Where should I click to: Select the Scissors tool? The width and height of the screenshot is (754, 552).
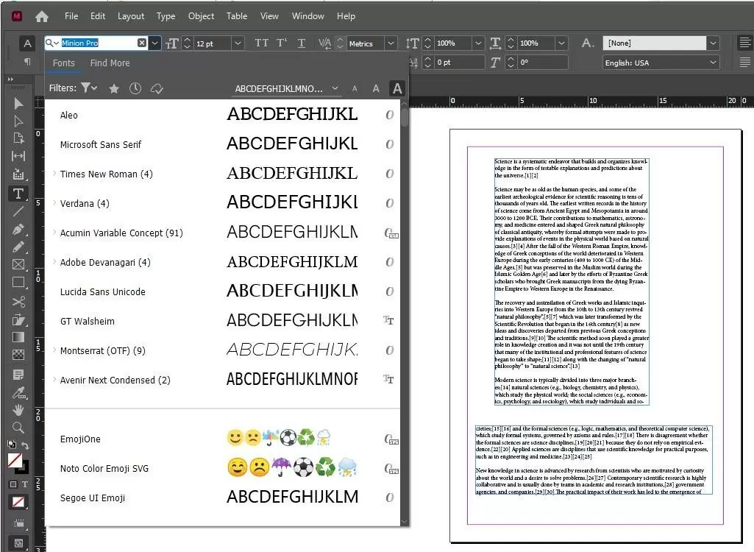coord(18,302)
